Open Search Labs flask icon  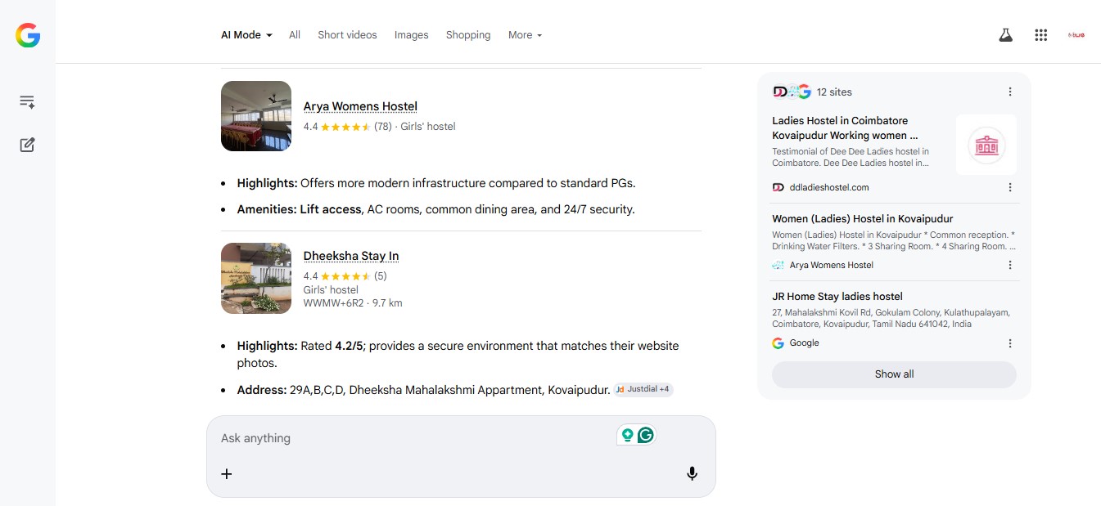1005,35
